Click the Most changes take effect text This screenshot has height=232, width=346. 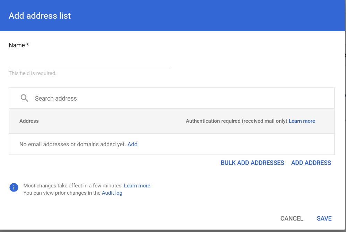tap(73, 186)
